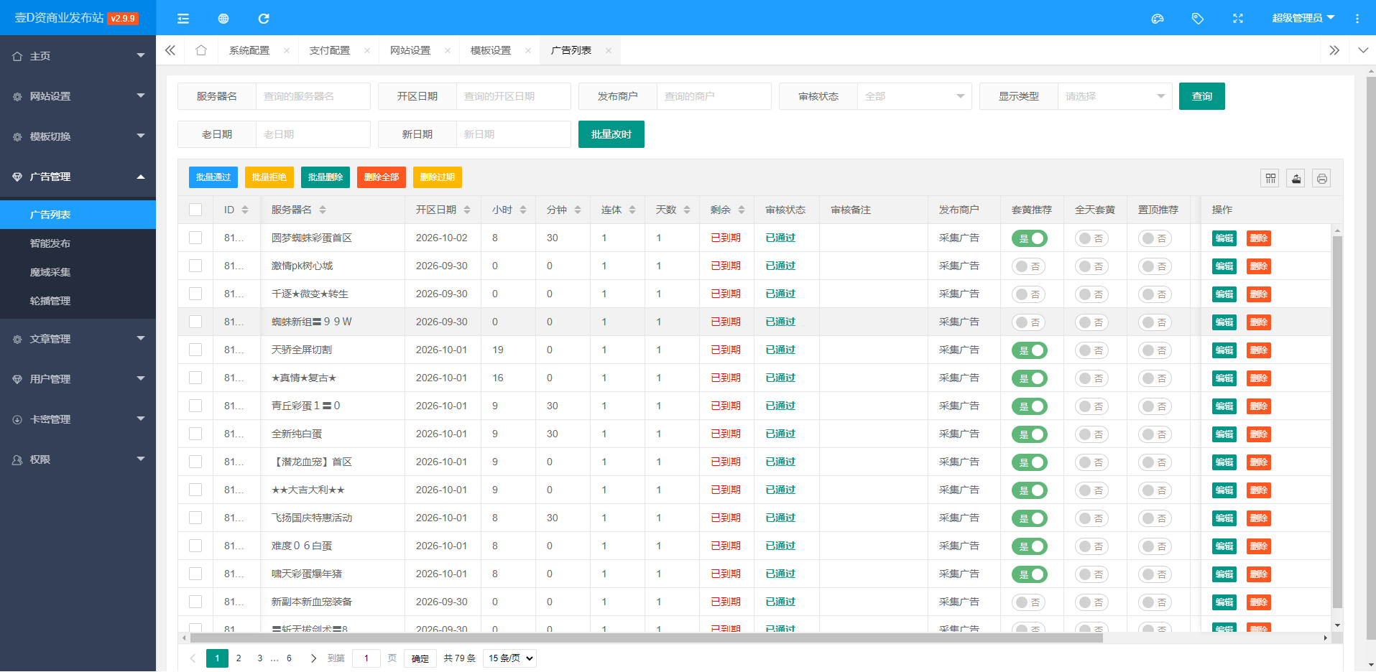Viewport: 1376px width, 672px height.
Task: Open the tab options chevron at far right
Action: (1363, 50)
